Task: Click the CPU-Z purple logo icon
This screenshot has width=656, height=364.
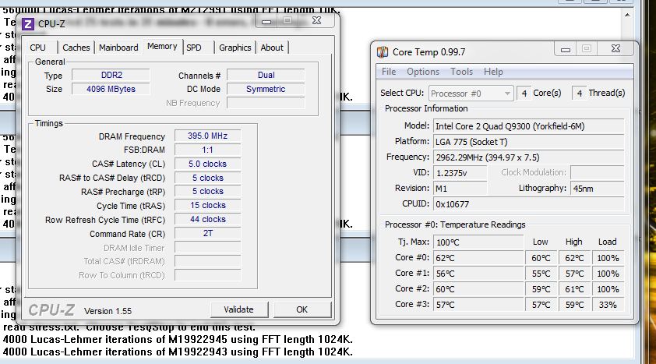Action: tap(27, 24)
